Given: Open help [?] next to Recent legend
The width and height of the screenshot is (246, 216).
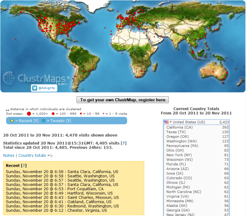Looking at the screenshot, I should [x=36, y=121].
